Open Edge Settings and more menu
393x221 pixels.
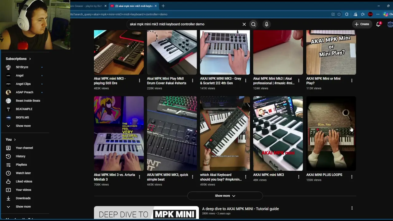[x=378, y=14]
